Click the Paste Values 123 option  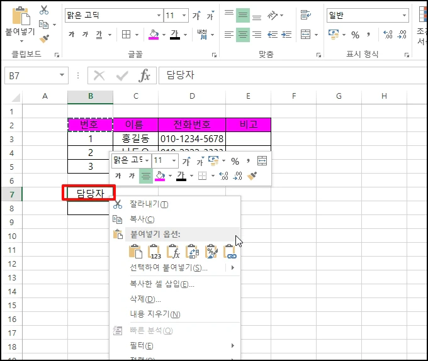click(x=154, y=252)
